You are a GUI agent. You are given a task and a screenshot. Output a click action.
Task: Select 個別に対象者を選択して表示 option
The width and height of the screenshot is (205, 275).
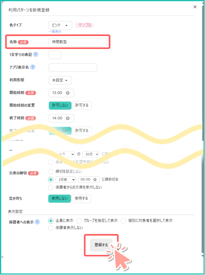tap(123, 221)
